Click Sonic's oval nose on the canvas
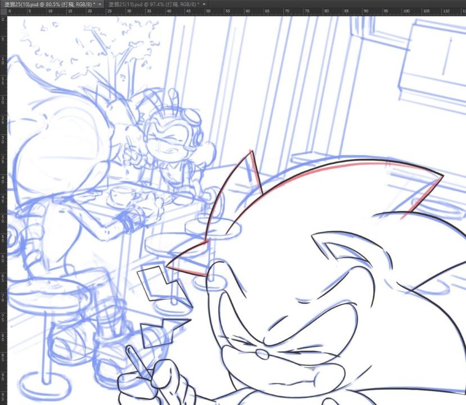The width and height of the screenshot is (466, 405). 262,354
